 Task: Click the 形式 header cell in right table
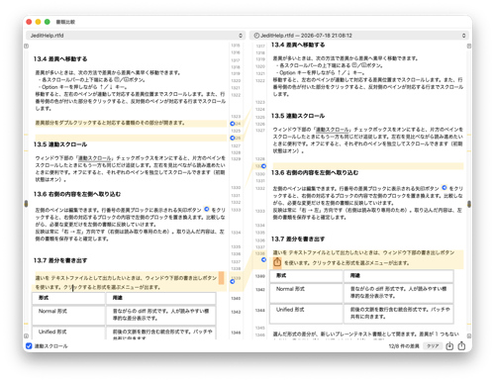306,276
